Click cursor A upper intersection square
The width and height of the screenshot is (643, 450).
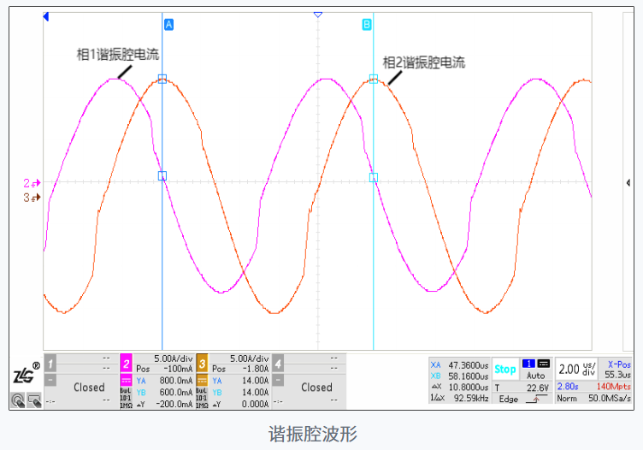point(162,80)
